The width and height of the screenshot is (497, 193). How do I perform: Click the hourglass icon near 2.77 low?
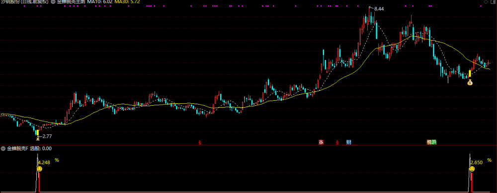(x=38, y=138)
